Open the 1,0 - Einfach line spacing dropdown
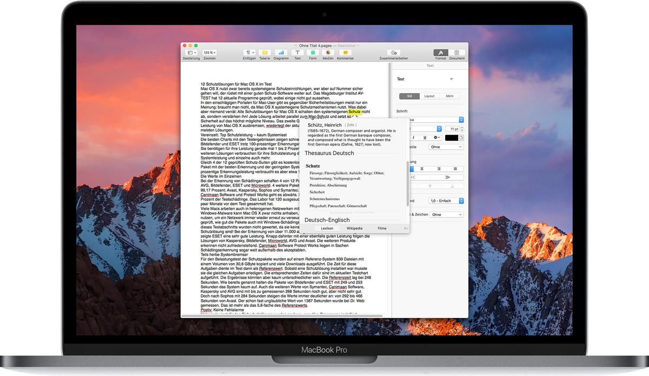 pyautogui.click(x=446, y=201)
